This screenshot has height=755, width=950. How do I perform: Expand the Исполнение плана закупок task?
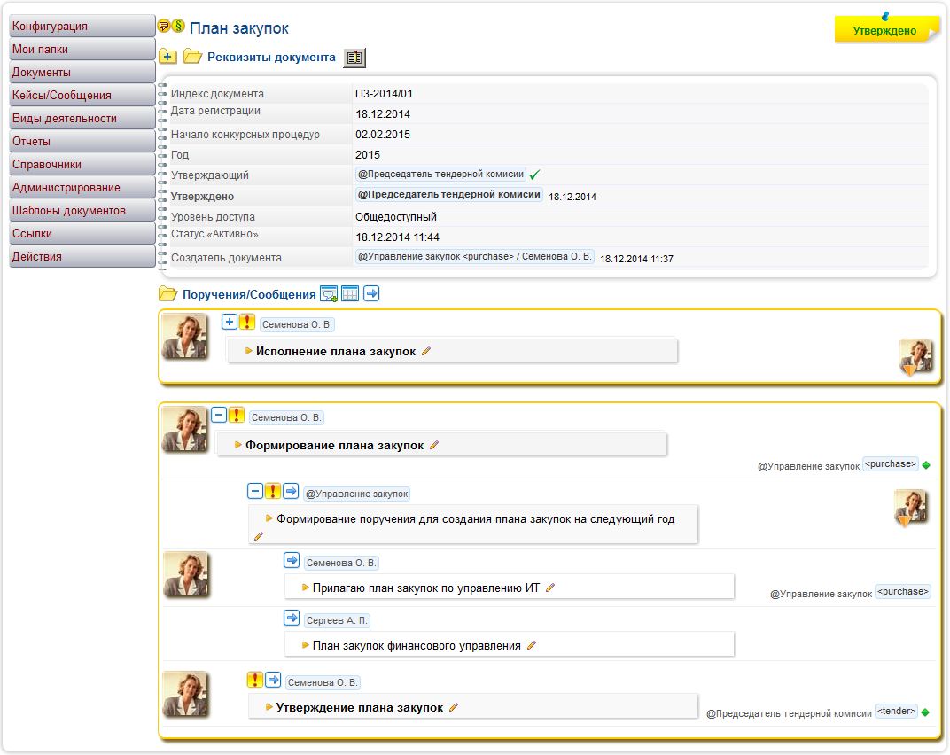pos(230,323)
